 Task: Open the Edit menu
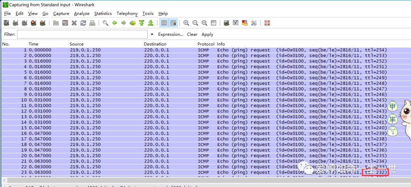click(19, 13)
